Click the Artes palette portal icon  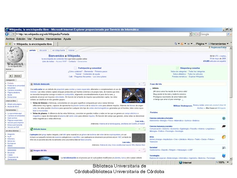[x=224, y=137]
